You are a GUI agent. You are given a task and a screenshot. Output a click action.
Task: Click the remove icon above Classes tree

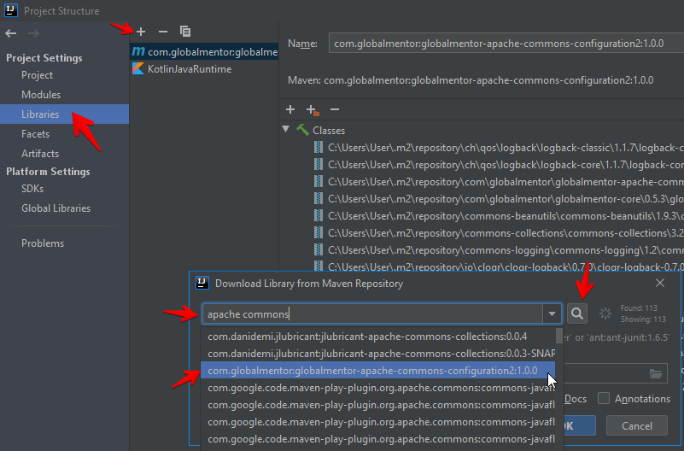click(x=335, y=109)
